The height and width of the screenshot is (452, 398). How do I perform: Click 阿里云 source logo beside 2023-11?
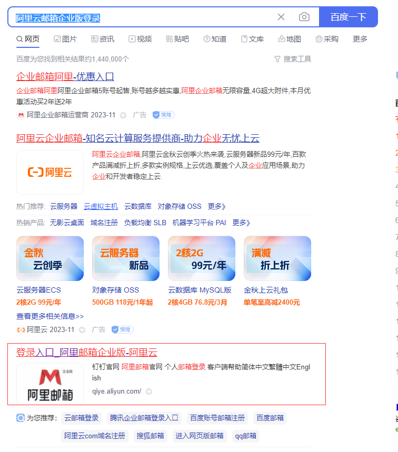coord(21,329)
